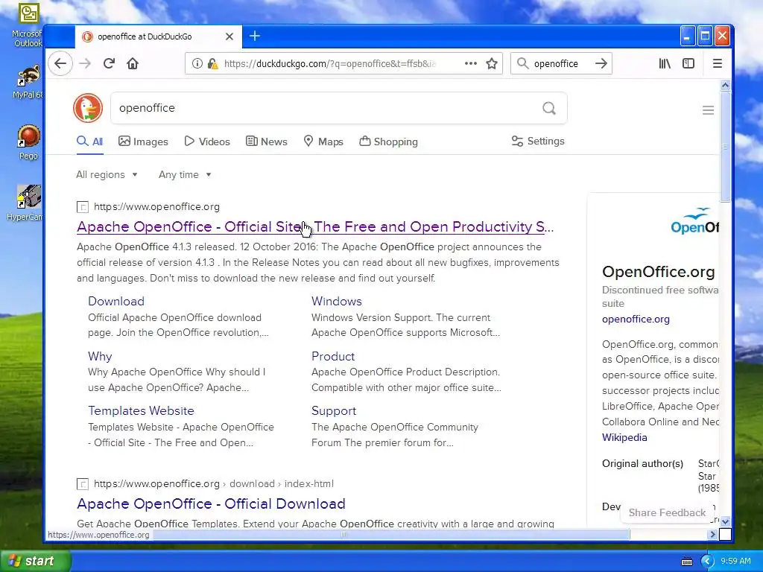Open the Windows start menu

pyautogui.click(x=35, y=562)
